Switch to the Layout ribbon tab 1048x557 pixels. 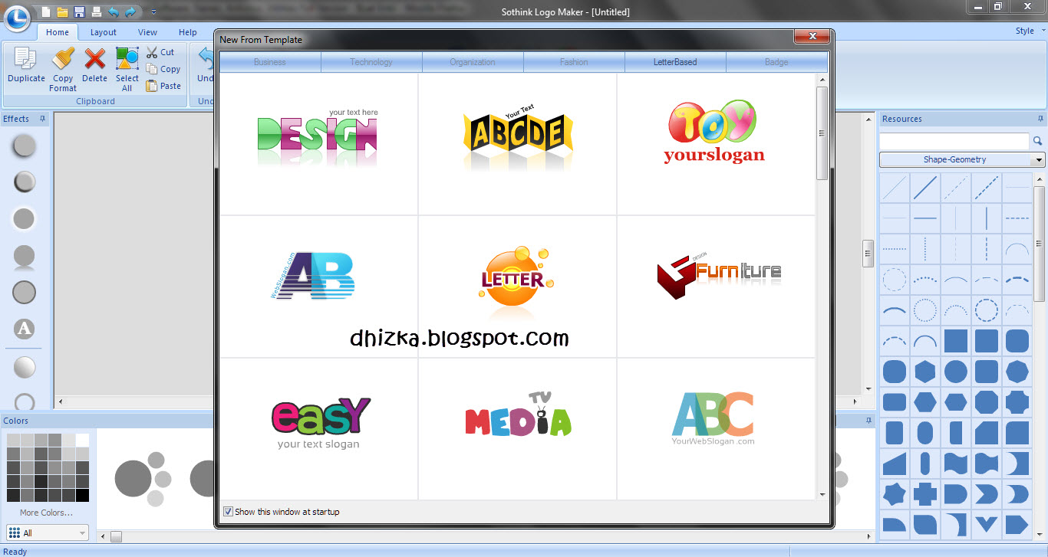click(103, 32)
